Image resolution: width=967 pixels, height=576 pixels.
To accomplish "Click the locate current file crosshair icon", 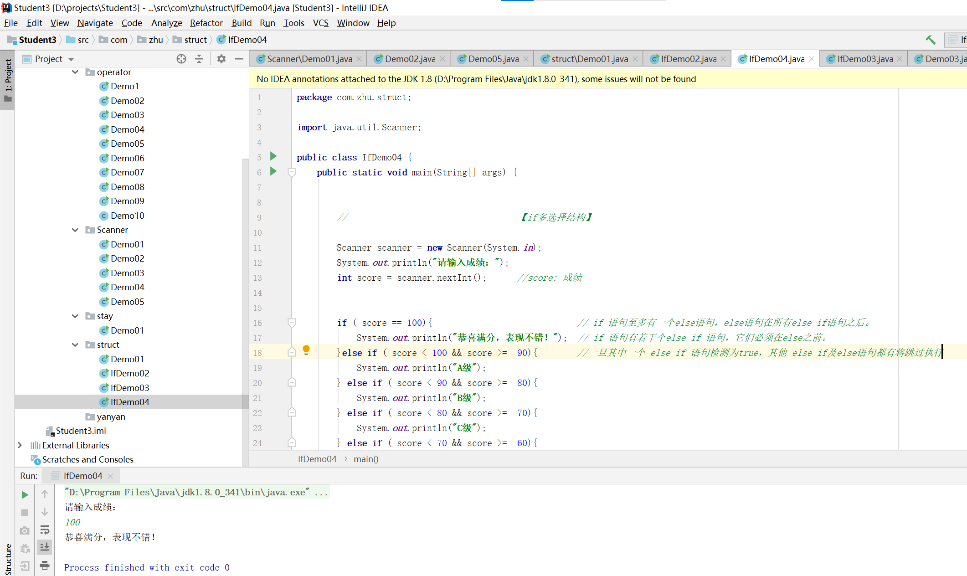I will (x=181, y=59).
